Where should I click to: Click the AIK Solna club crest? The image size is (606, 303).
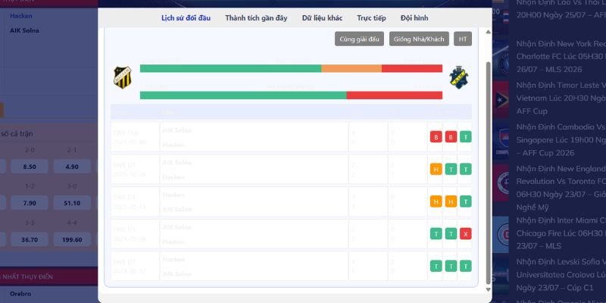coord(459,77)
